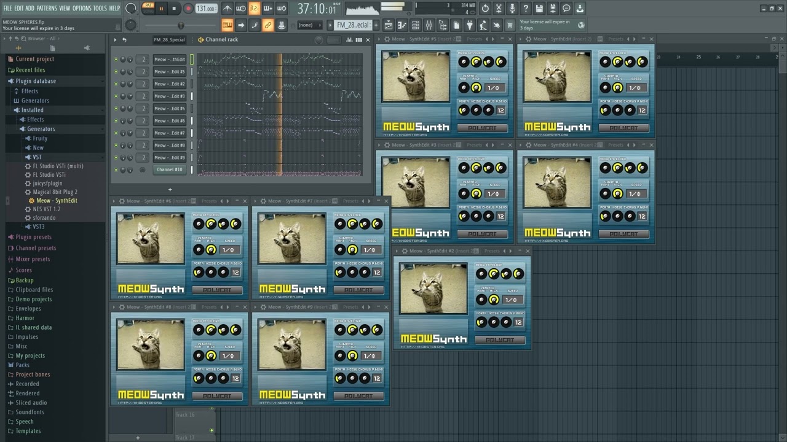Click the tempo field showing 131.000
787x442 pixels.
point(205,9)
